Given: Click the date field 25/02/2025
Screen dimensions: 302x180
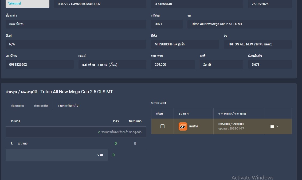Looking at the screenshot, I should (x=270, y=4).
